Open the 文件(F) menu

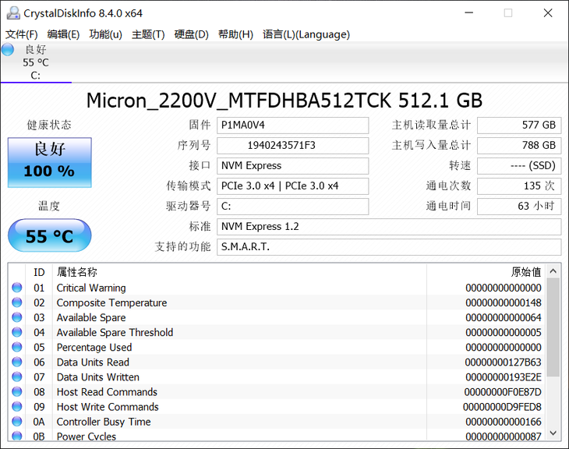pyautogui.click(x=21, y=34)
